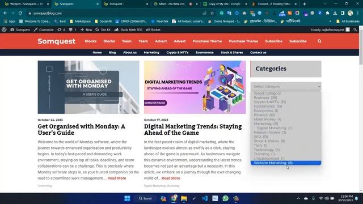Image resolution: width=363 pixels, height=204 pixels.
Task: Close the Meet browser tab
Action: [197, 4]
